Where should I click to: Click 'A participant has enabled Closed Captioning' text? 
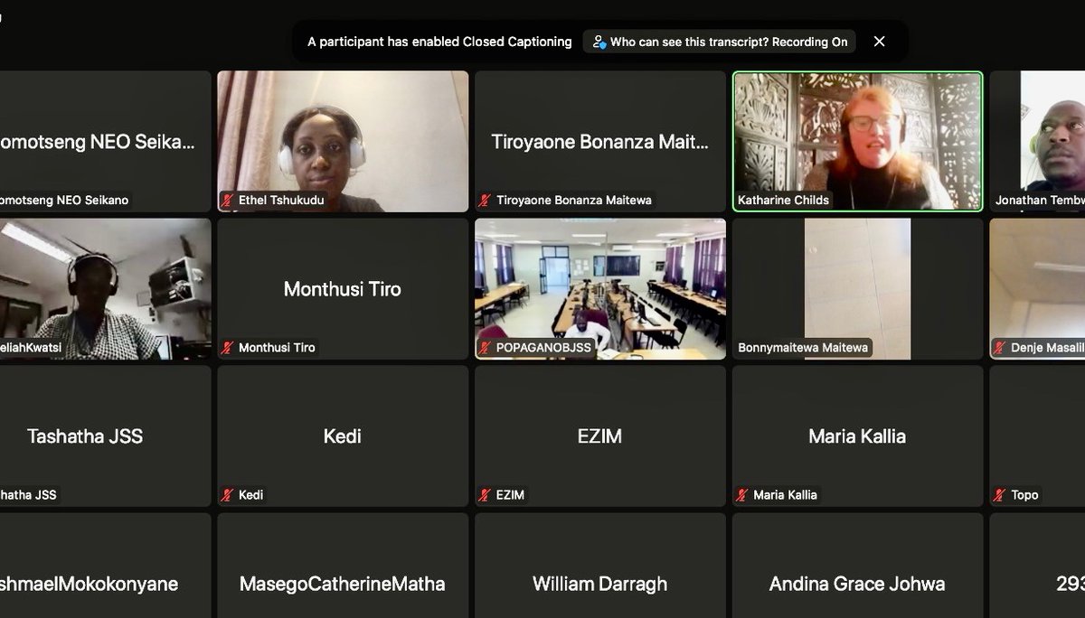(439, 42)
